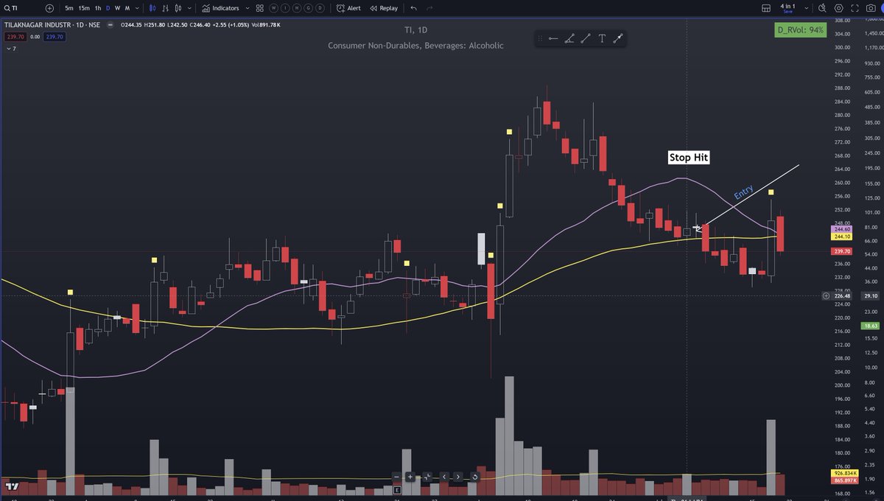Image resolution: width=884 pixels, height=501 pixels.
Task: Switch to 15m timeframe
Action: [84, 8]
